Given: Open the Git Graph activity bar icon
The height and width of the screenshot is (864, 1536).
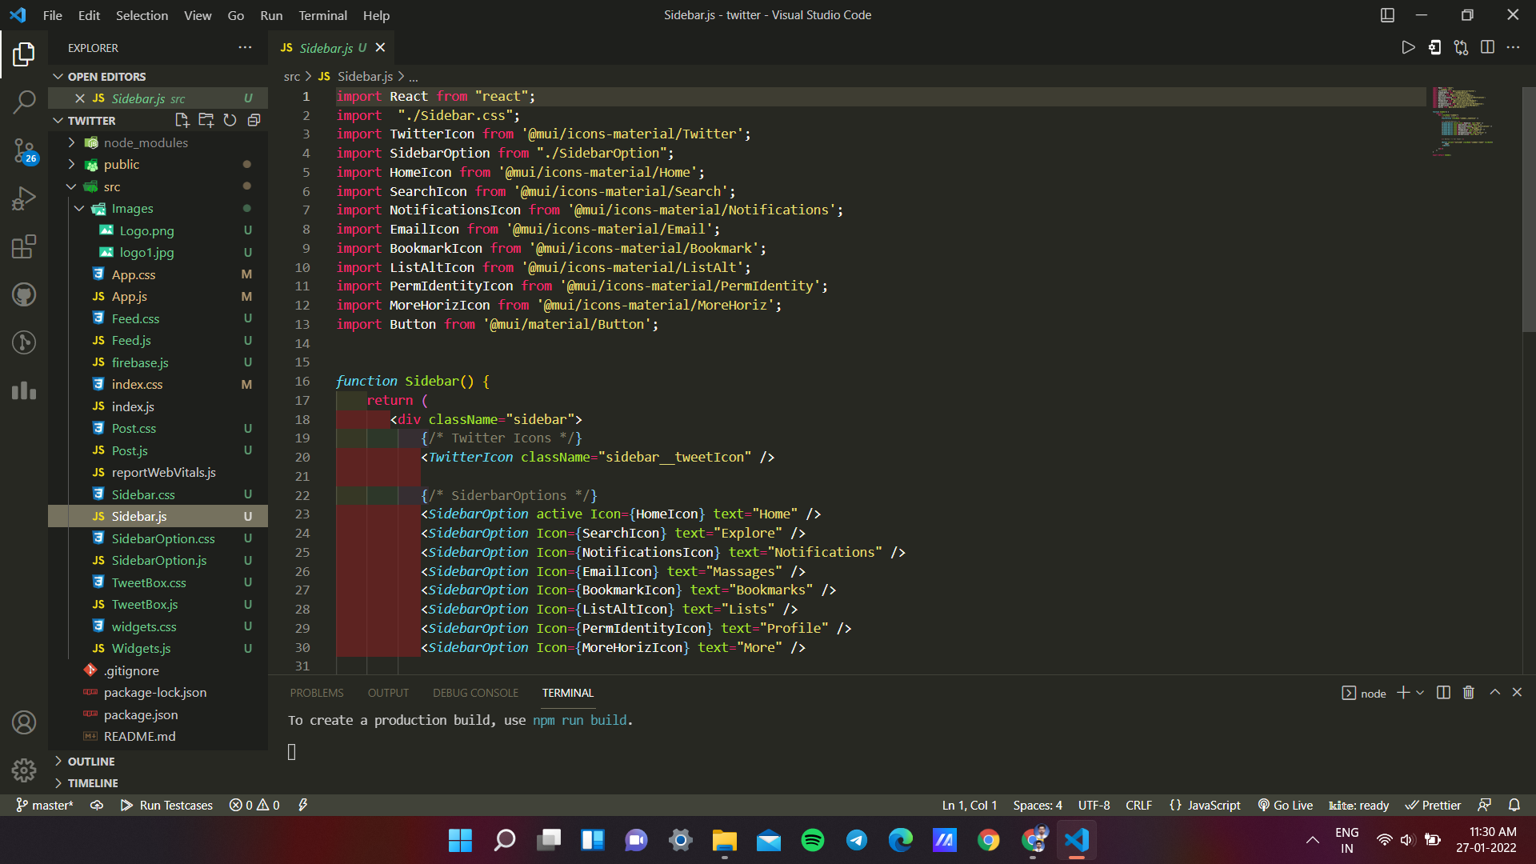Looking at the screenshot, I should (x=24, y=342).
